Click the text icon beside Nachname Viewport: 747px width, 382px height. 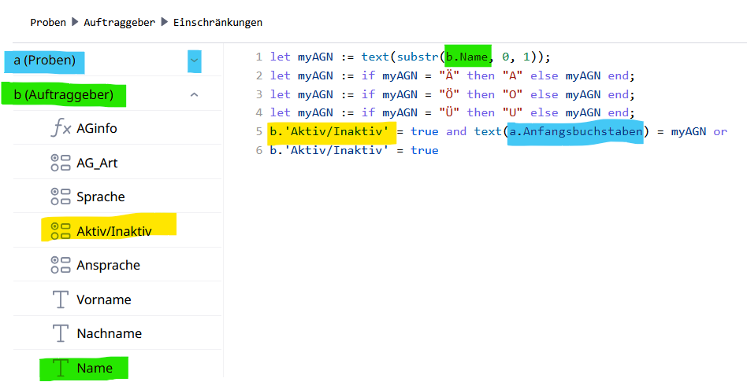[x=61, y=333]
